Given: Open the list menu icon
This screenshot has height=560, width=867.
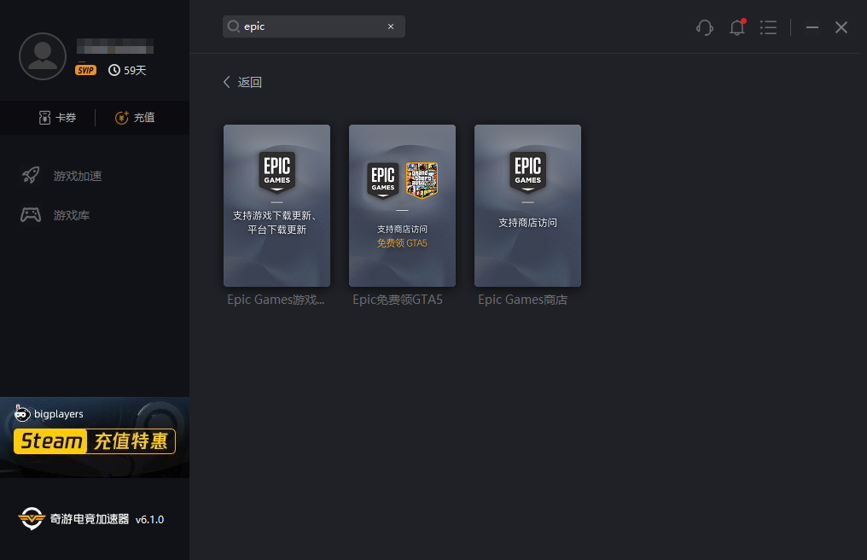Looking at the screenshot, I should (768, 27).
